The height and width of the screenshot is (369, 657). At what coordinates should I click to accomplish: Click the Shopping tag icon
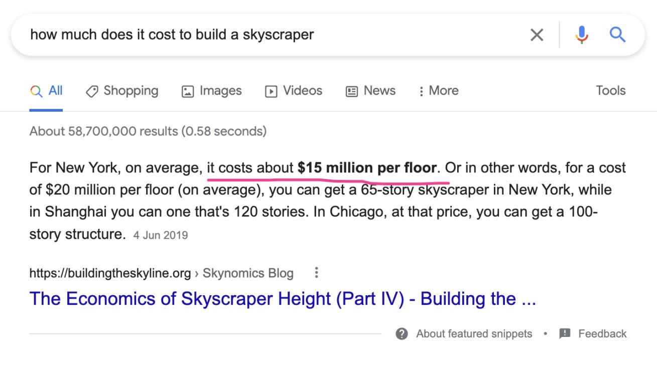(92, 91)
